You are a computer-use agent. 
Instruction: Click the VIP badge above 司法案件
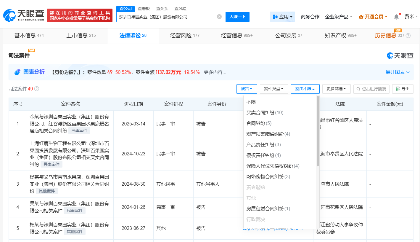pyautogui.click(x=31, y=51)
